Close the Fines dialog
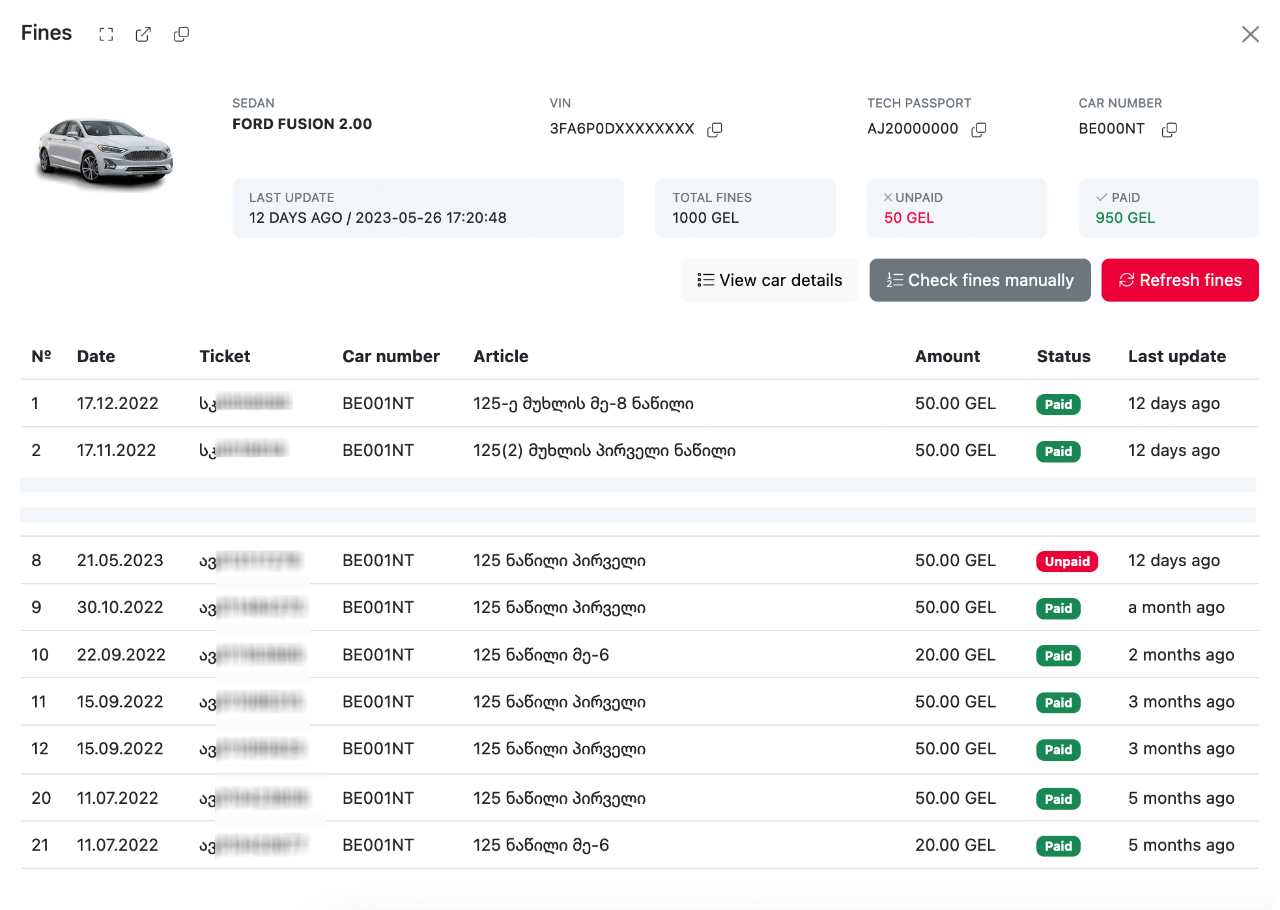1280x910 pixels. pyautogui.click(x=1250, y=34)
